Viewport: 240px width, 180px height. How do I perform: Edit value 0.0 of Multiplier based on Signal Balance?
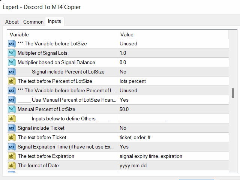point(173,63)
